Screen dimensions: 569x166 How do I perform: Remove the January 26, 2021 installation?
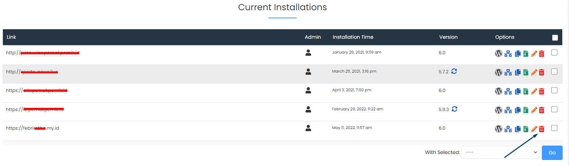click(542, 54)
